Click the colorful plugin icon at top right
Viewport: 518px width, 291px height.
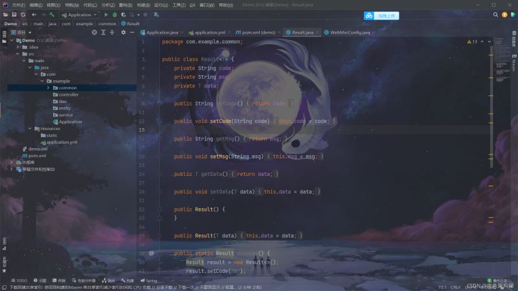point(513,15)
